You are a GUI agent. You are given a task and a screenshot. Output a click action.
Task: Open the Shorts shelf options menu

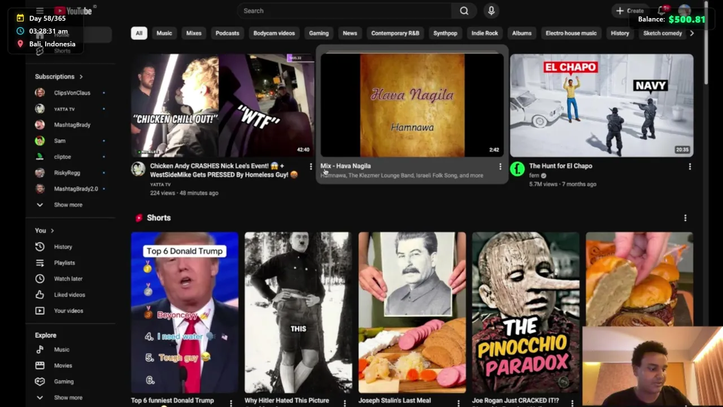coord(685,218)
